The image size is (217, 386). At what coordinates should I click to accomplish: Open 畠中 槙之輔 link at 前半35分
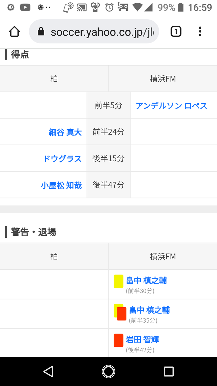point(149,310)
